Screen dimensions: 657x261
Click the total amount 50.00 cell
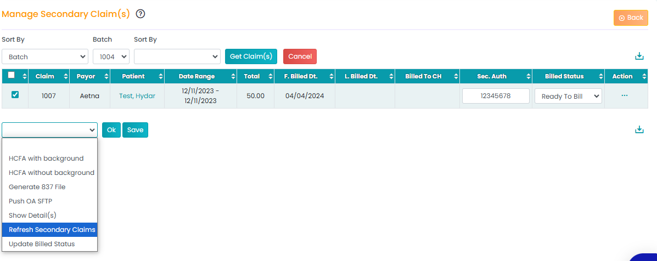[x=255, y=96]
